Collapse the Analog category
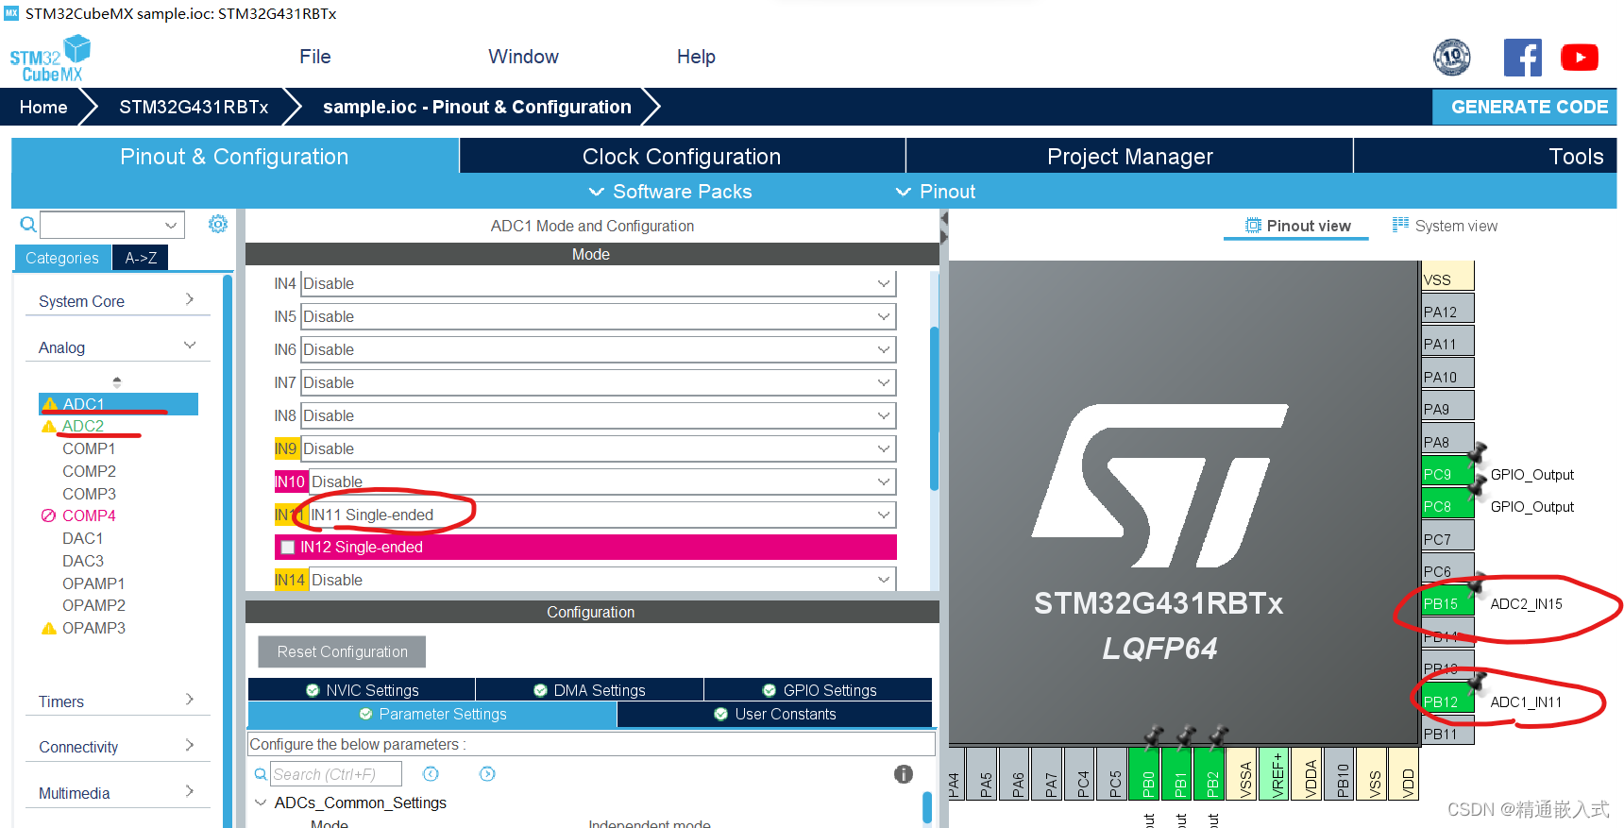 (x=117, y=347)
